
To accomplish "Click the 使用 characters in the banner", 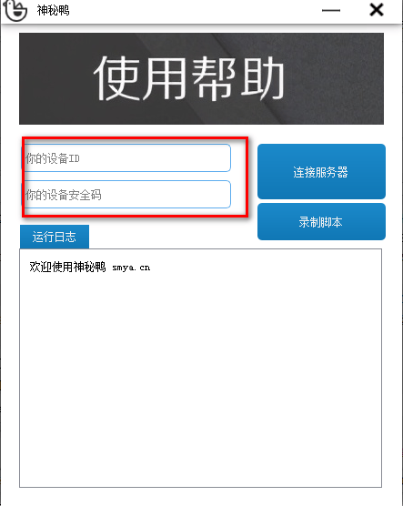I will tap(140, 78).
